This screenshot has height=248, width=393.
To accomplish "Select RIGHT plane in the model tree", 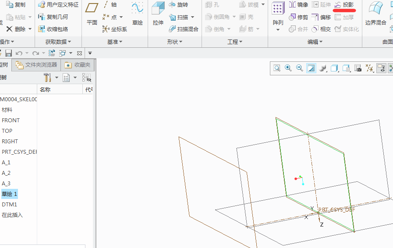I will tap(10, 142).
